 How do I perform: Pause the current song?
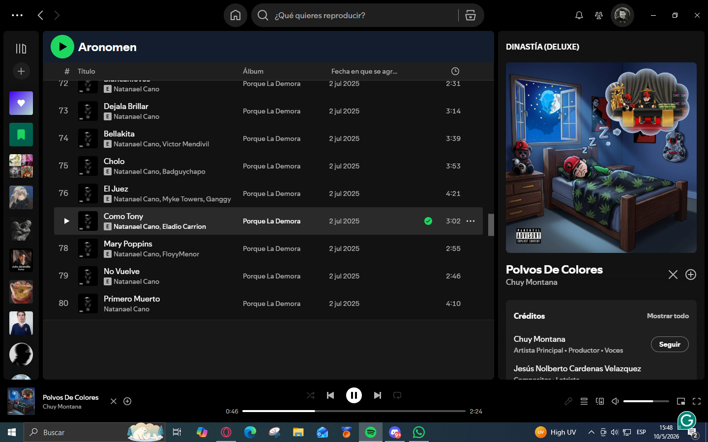click(x=354, y=395)
